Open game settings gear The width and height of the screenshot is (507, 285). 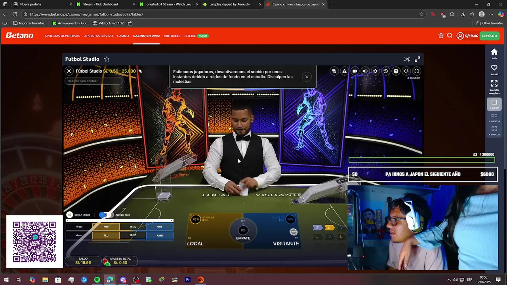point(375,71)
